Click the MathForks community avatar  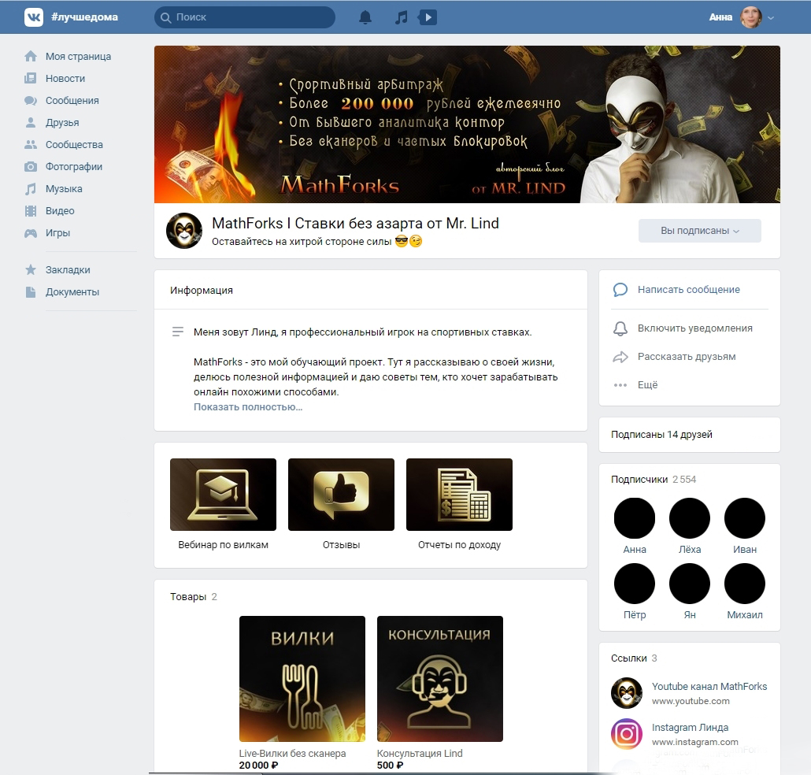tap(184, 231)
